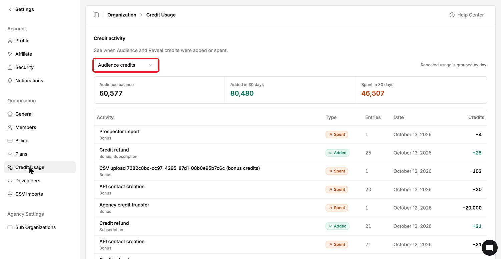Click the Credits column header
Viewport: 501px width, 259px height.
pos(476,117)
